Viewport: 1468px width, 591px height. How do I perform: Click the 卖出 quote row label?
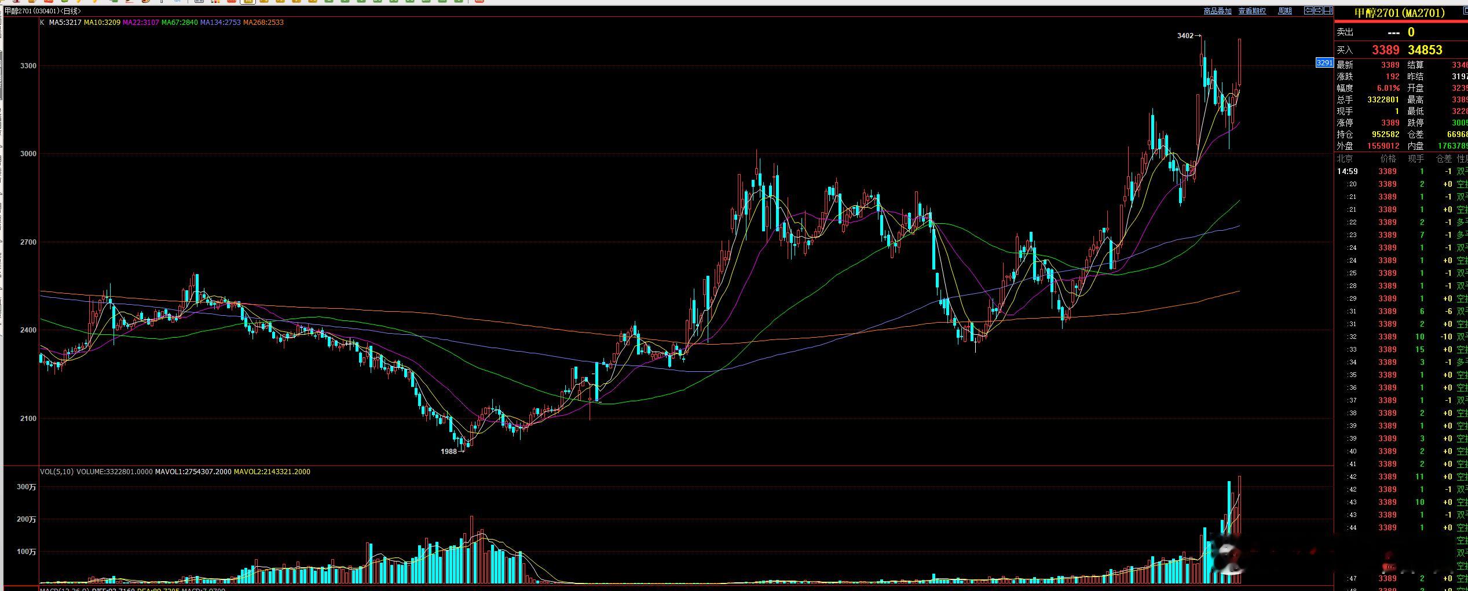1345,33
